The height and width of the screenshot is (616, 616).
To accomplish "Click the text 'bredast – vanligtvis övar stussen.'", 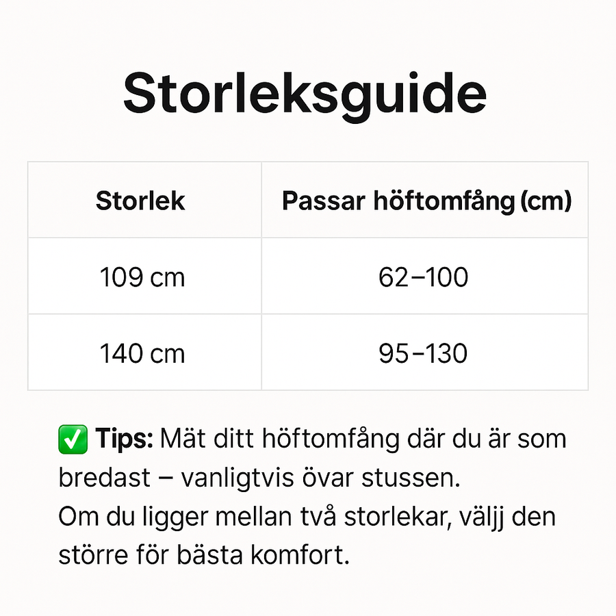I will (259, 478).
